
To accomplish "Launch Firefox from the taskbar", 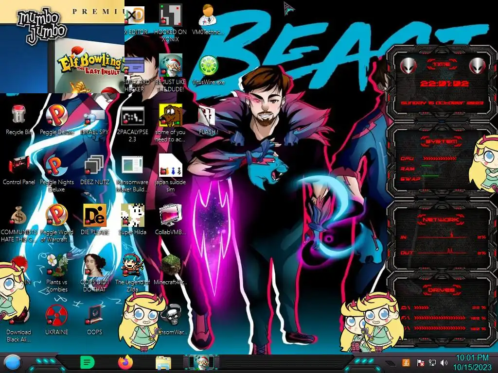I will coord(125,362).
